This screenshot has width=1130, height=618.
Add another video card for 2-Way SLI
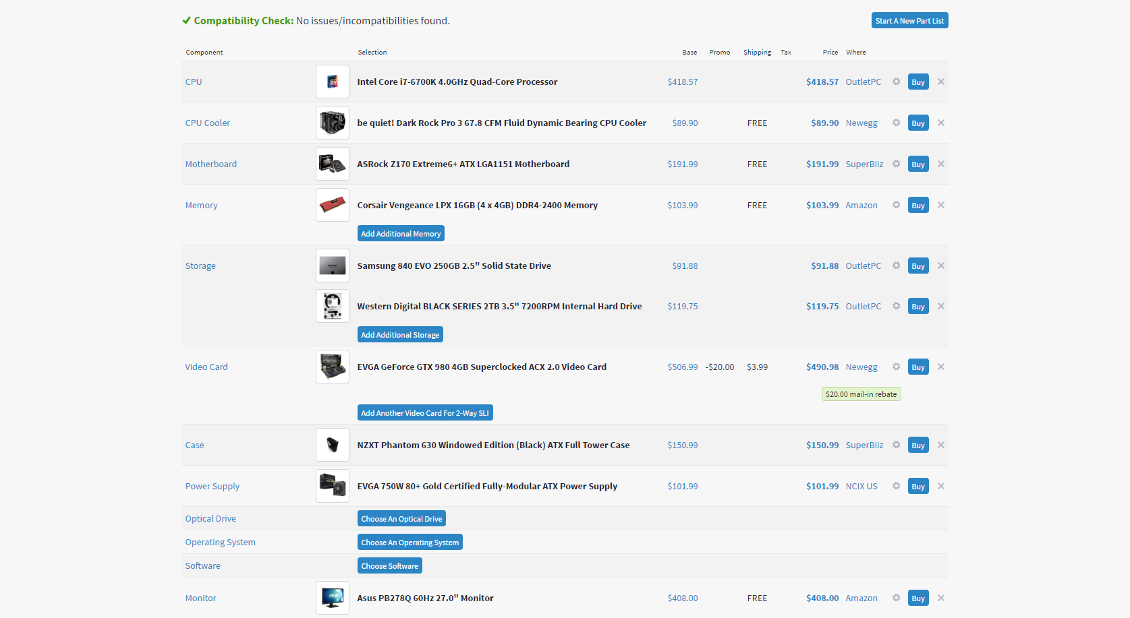coord(425,413)
